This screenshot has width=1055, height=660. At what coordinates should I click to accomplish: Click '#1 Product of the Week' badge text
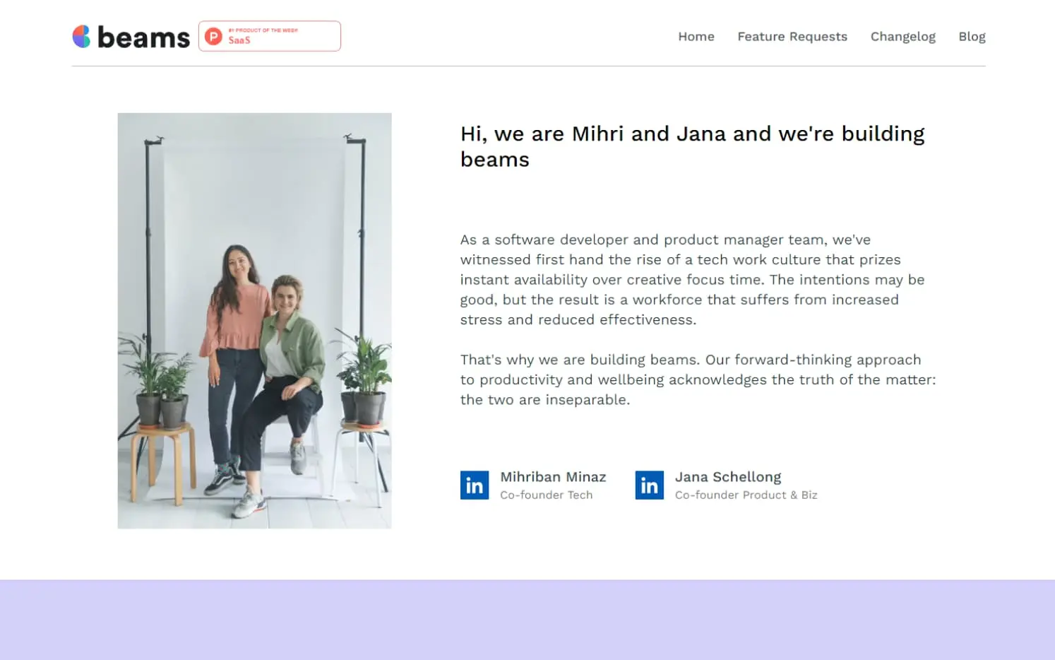(263, 30)
